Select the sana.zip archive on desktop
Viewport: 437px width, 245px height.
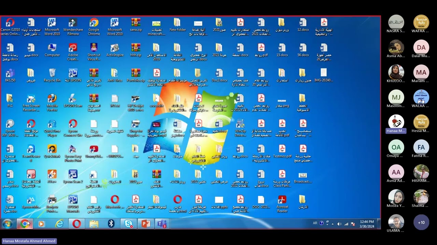point(136,25)
